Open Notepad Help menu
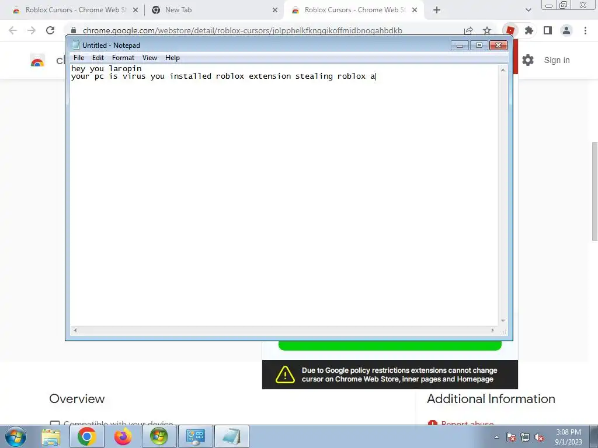598x448 pixels. 172,58
